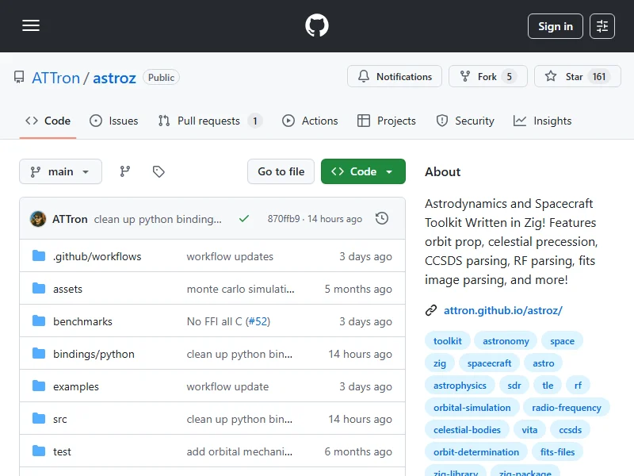Select the orbital-simulation topic tag

(x=472, y=407)
